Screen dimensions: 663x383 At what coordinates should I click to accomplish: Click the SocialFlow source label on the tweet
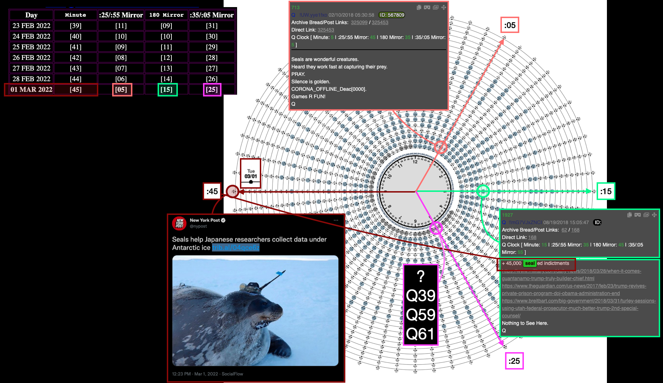[x=232, y=374]
